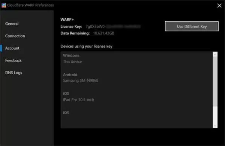Open the DNS Logs section

coord(14,73)
